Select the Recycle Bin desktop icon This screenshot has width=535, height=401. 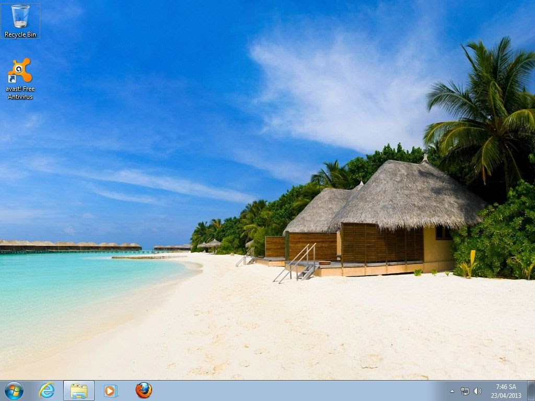[x=20, y=21]
